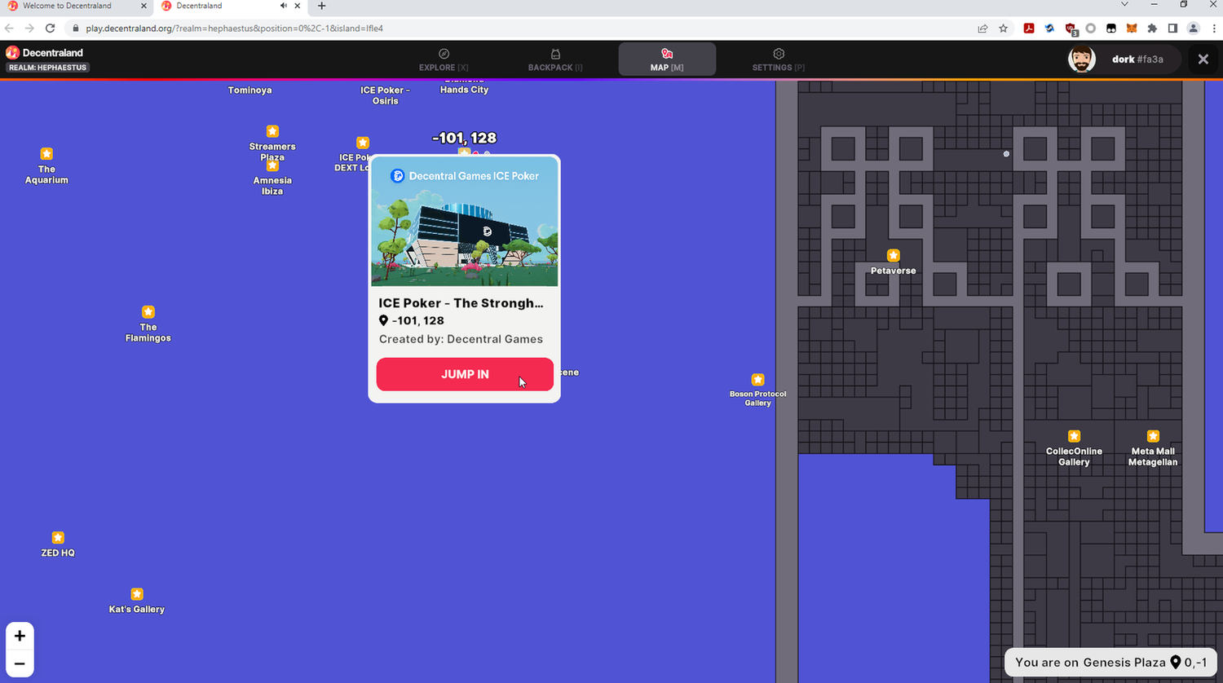Viewport: 1223px width, 683px height.
Task: Open the Adobe Acrobat extension
Action: point(1029,28)
